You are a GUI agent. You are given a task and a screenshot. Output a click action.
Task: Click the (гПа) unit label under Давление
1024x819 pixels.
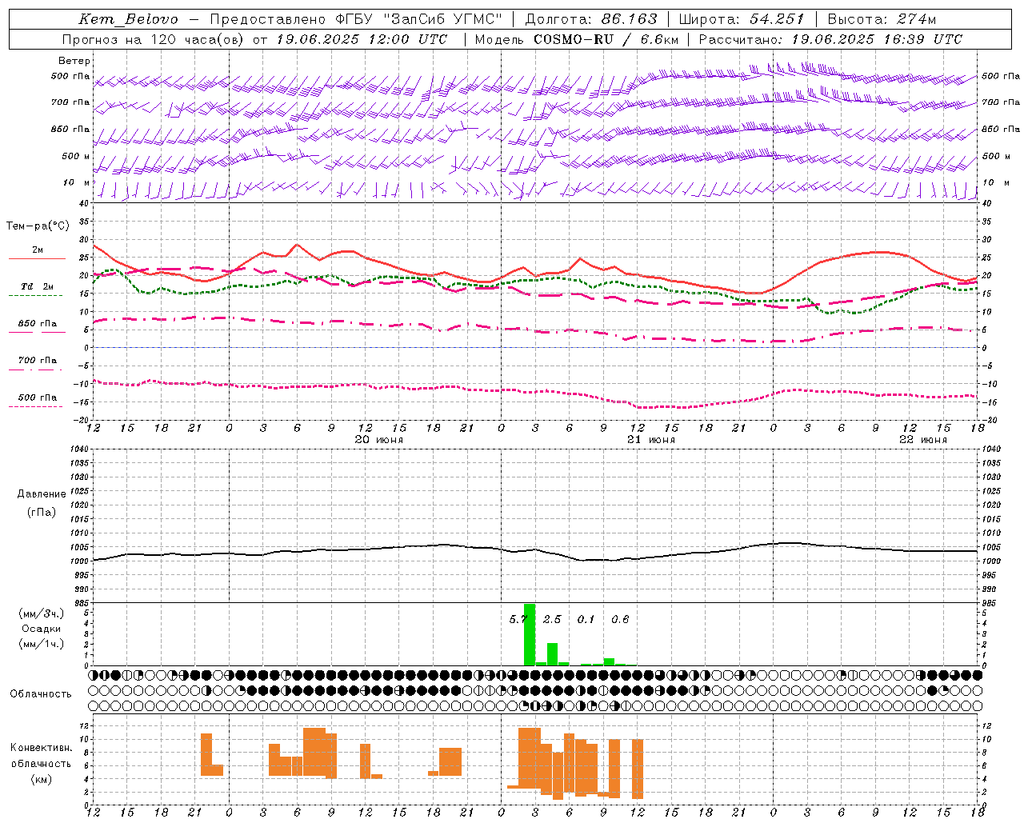pyautogui.click(x=42, y=512)
